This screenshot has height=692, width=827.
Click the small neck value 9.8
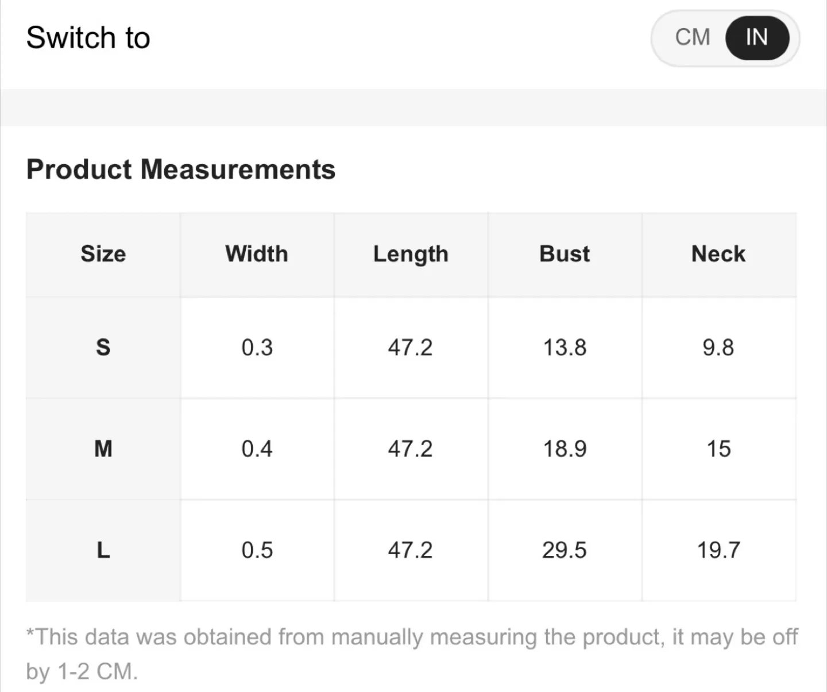coord(718,347)
